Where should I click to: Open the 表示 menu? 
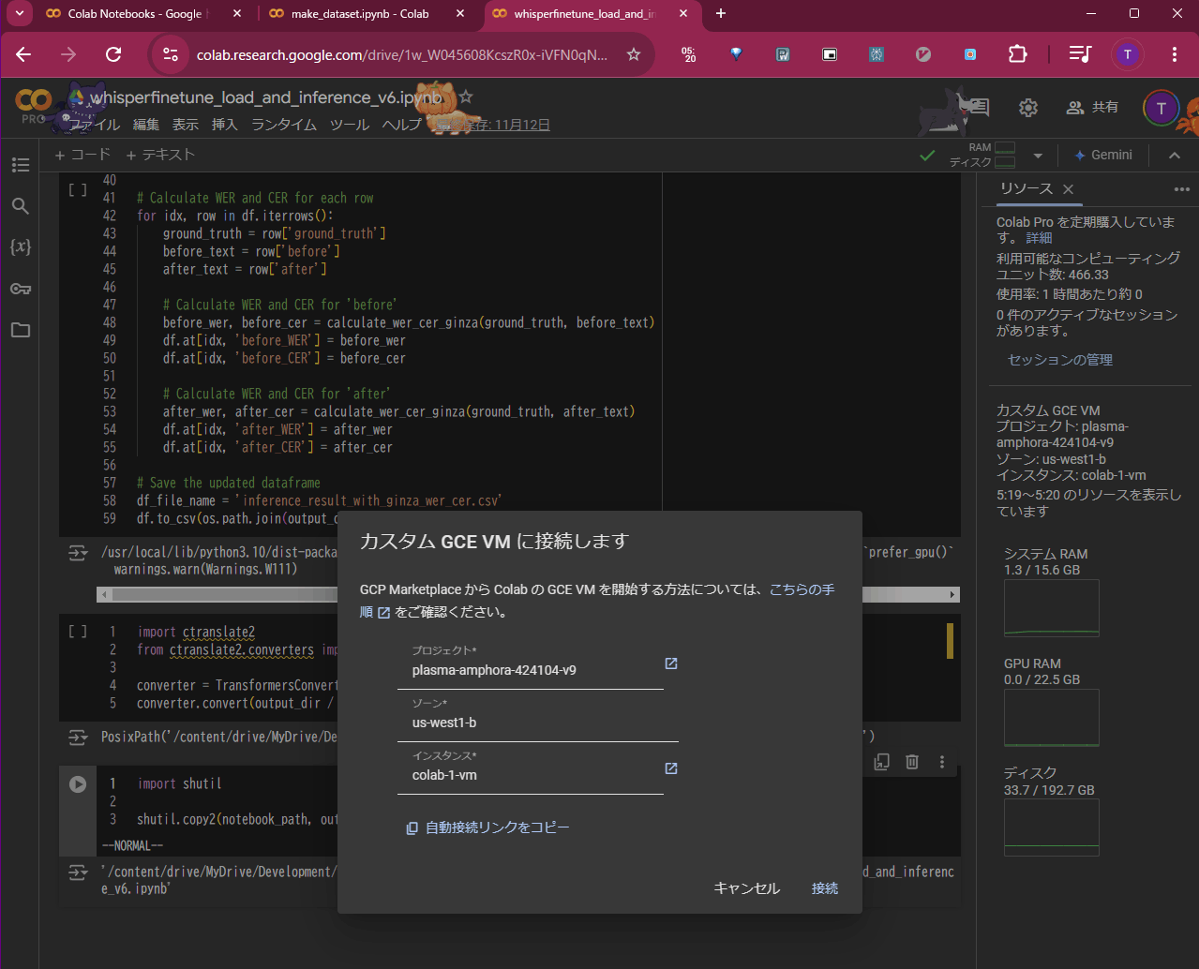tap(186, 125)
